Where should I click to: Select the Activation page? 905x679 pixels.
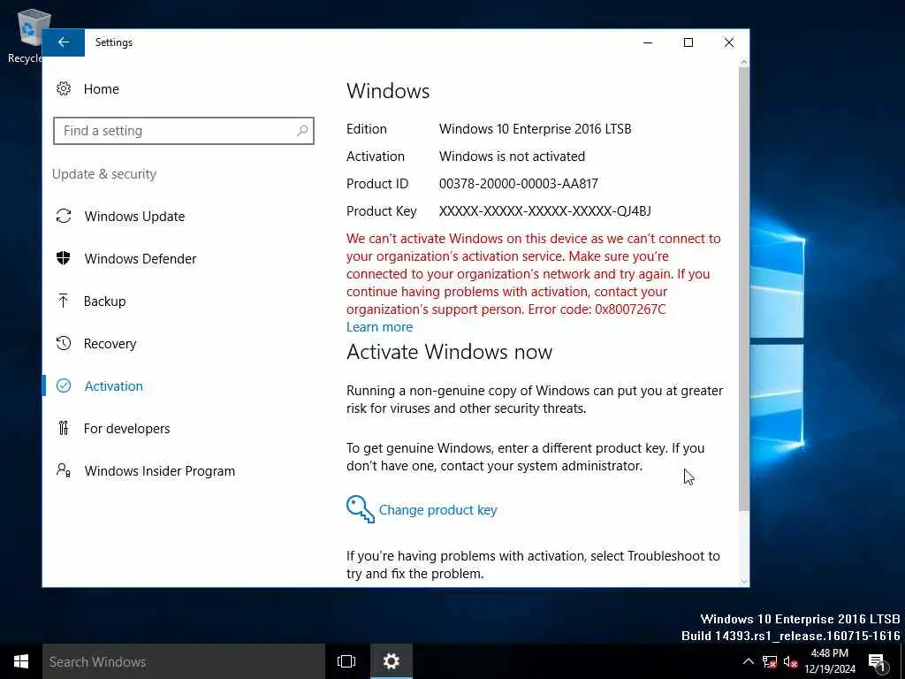pos(114,385)
